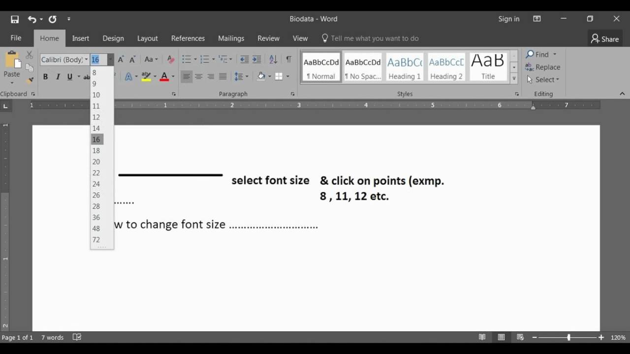Viewport: 630px width, 354px height.
Task: Open Read Mode view in status bar
Action: [482, 337]
